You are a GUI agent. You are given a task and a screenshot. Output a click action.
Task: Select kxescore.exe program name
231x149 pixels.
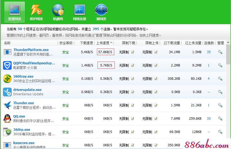pos(24,143)
